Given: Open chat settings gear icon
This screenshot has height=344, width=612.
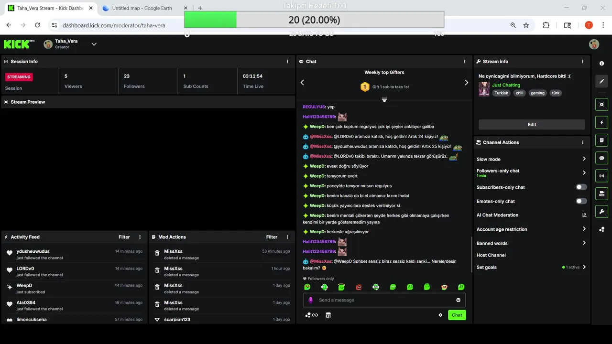Looking at the screenshot, I should point(440,315).
